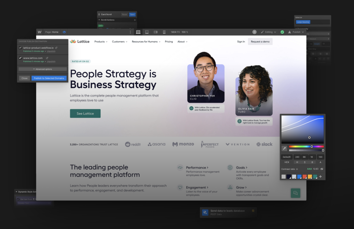Click the Goals target icon
This screenshot has width=354, height=229.
(230, 167)
